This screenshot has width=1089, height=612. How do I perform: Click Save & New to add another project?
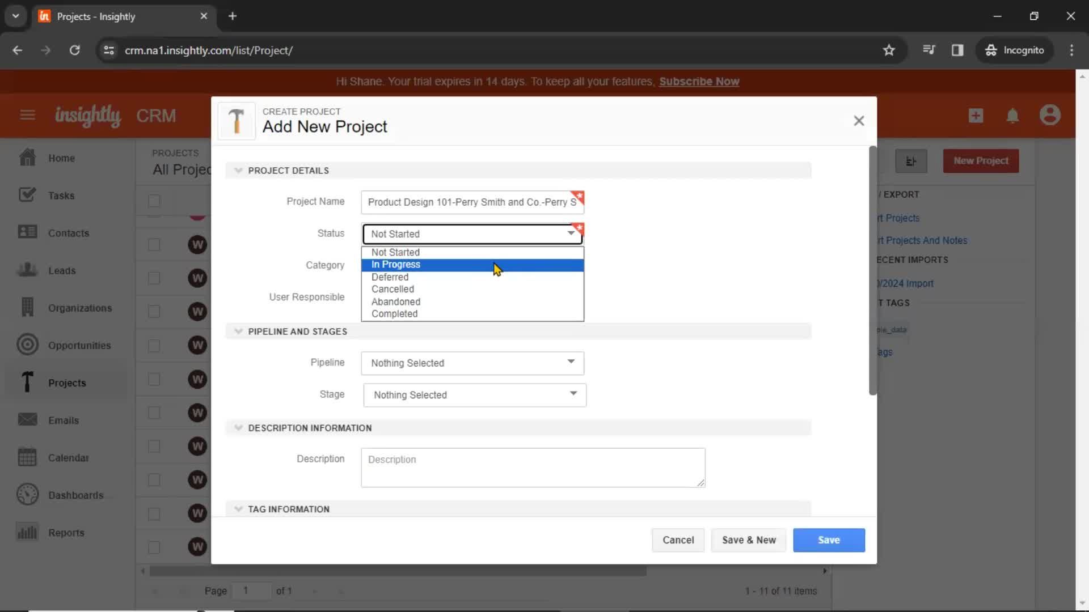point(749,539)
